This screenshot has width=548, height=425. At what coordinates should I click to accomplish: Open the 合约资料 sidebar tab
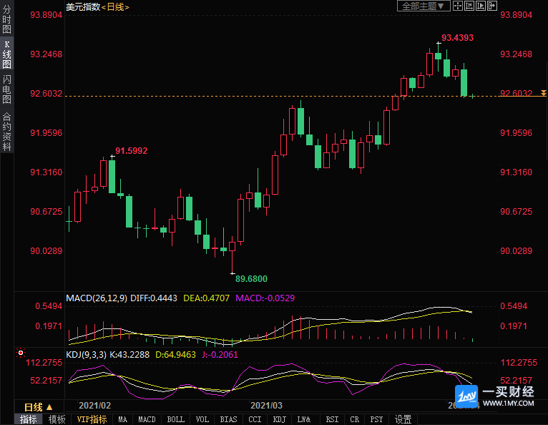pos(6,132)
